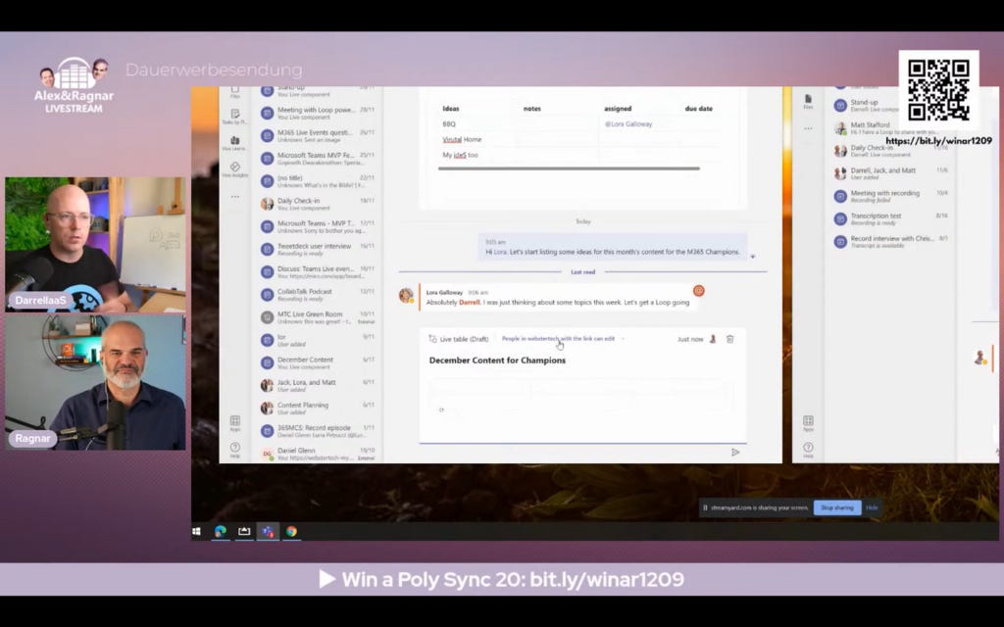Open Meeting with Loop powe... chat
The width and height of the screenshot is (1004, 627).
(x=319, y=114)
